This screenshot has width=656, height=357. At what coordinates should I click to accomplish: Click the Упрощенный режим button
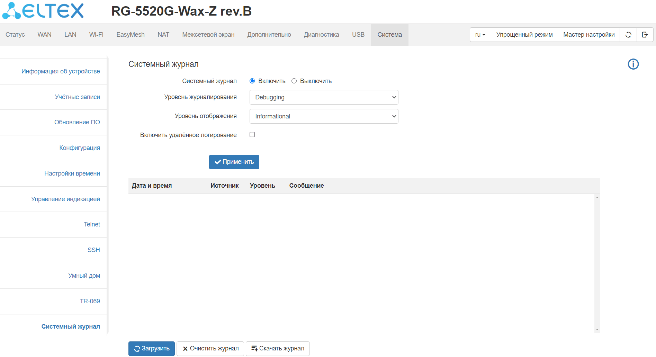[x=524, y=35]
